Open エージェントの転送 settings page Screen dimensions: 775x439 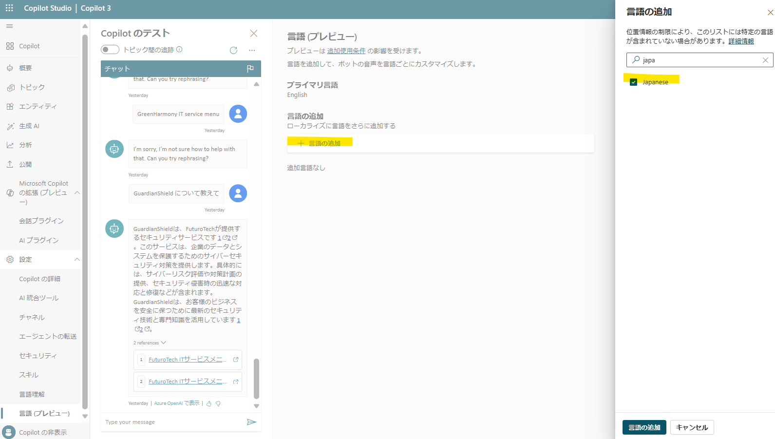48,336
